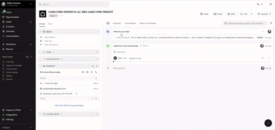The image size is (275, 130).
Task: Email Erik Jason Berezowsky via envelope icon
Action: tap(83, 72)
